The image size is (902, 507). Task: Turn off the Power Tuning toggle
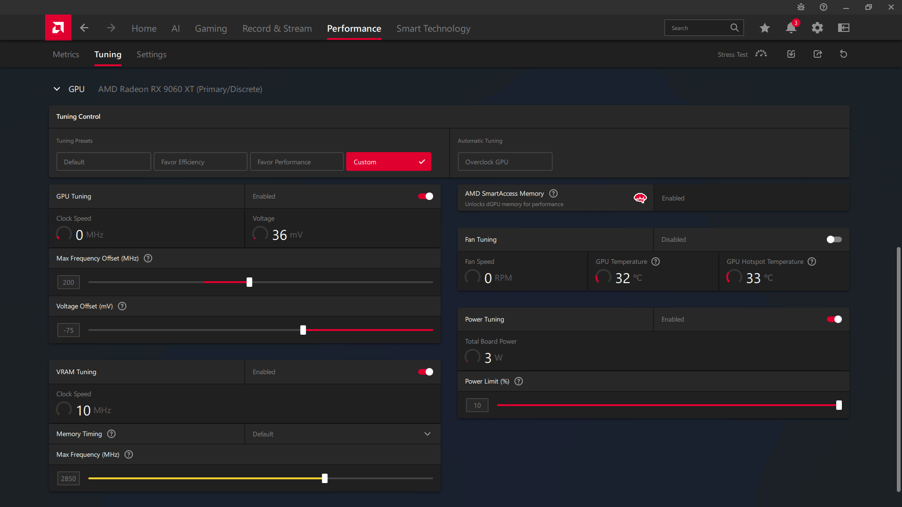[x=834, y=319]
